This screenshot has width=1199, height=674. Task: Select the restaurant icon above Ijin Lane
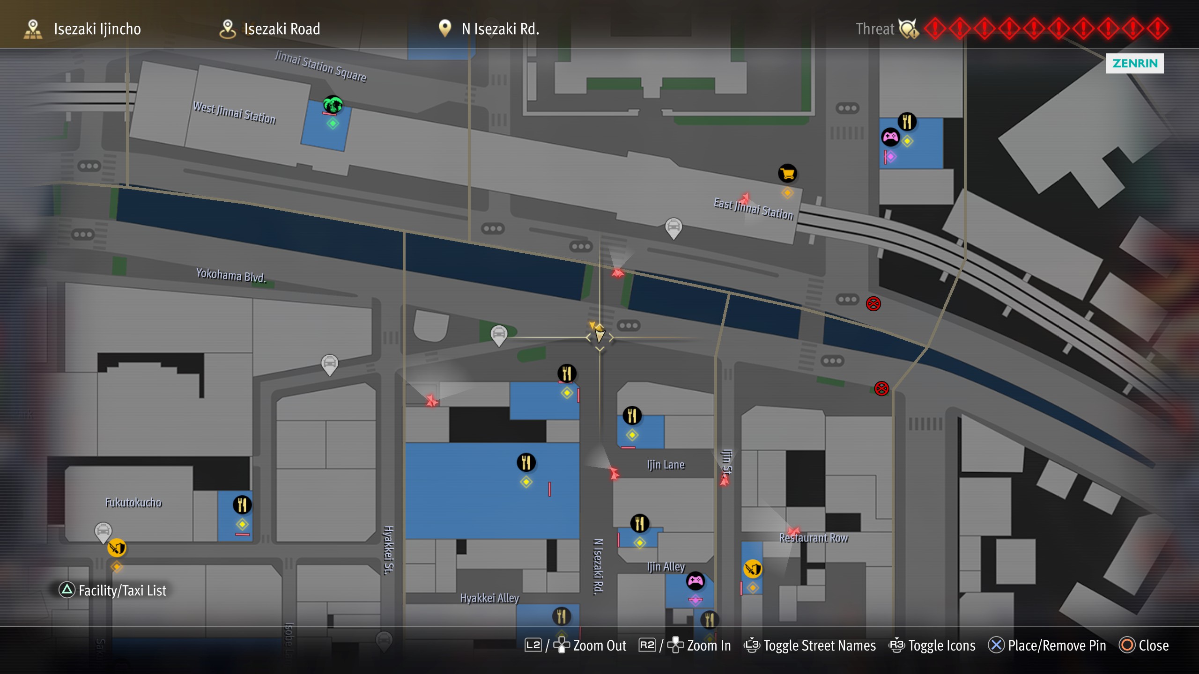pos(632,415)
